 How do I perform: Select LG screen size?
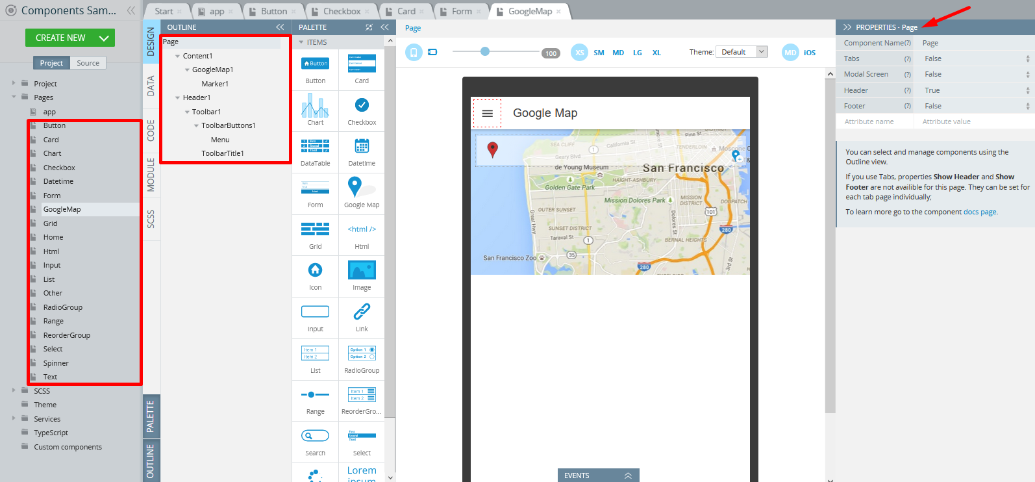click(x=638, y=53)
